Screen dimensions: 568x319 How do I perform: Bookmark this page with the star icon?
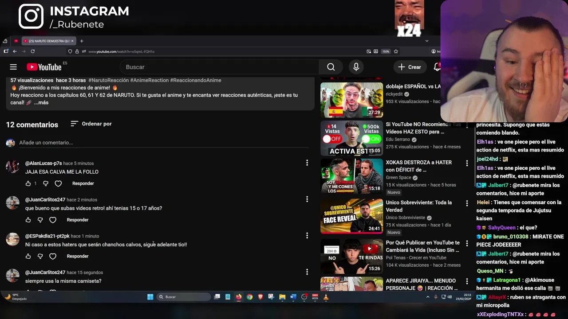point(396,51)
